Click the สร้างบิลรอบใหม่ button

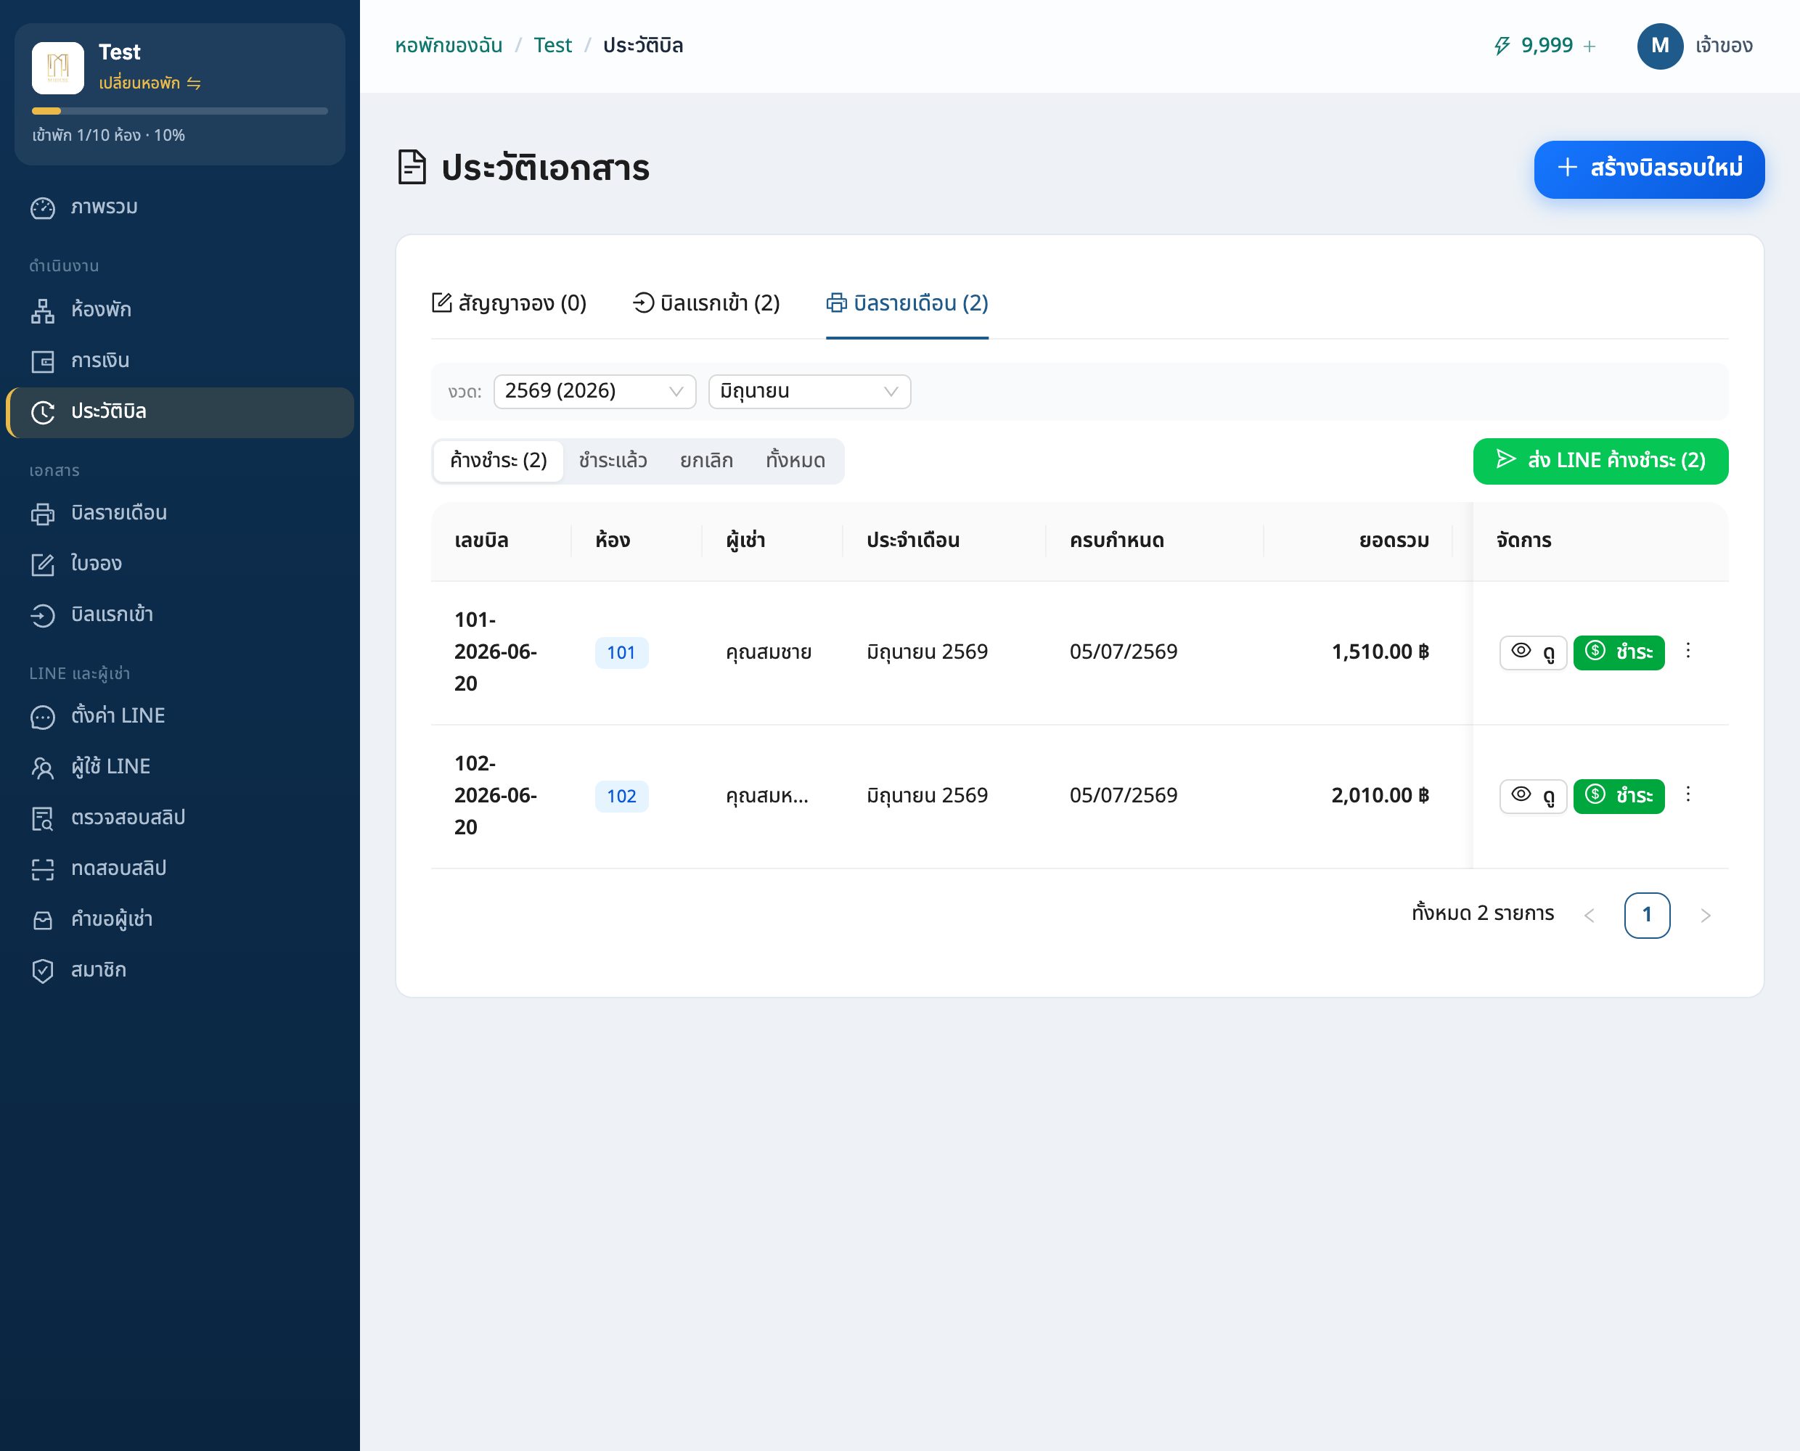(1649, 169)
